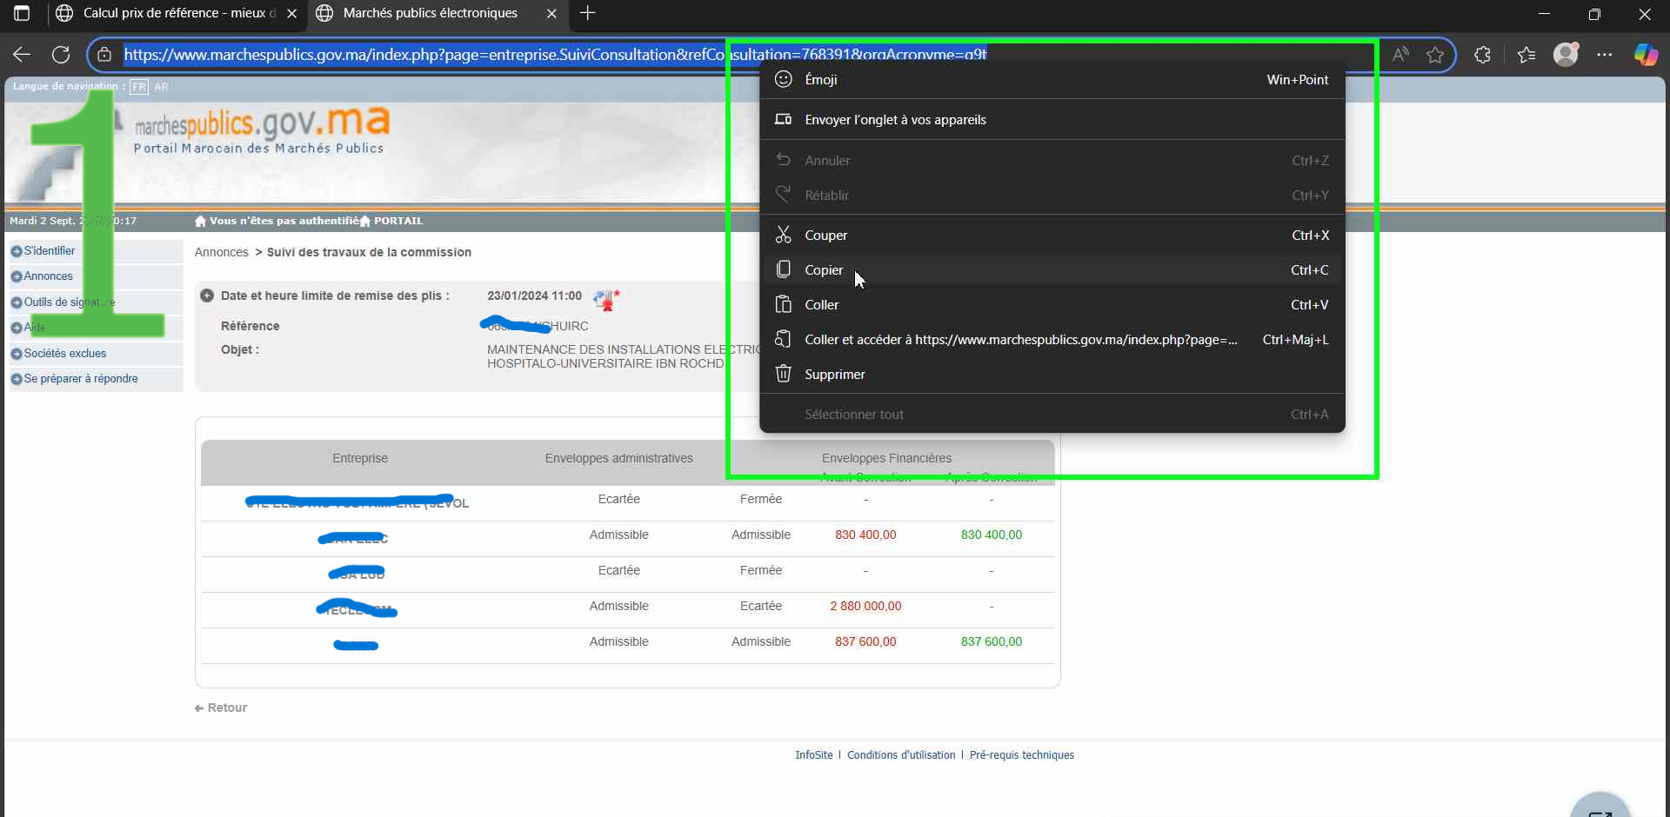Reload the page with refresh icon
The height and width of the screenshot is (817, 1670).
point(61,55)
